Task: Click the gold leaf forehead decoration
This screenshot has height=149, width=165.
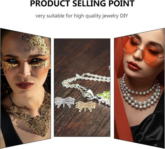Action: click(x=36, y=44)
